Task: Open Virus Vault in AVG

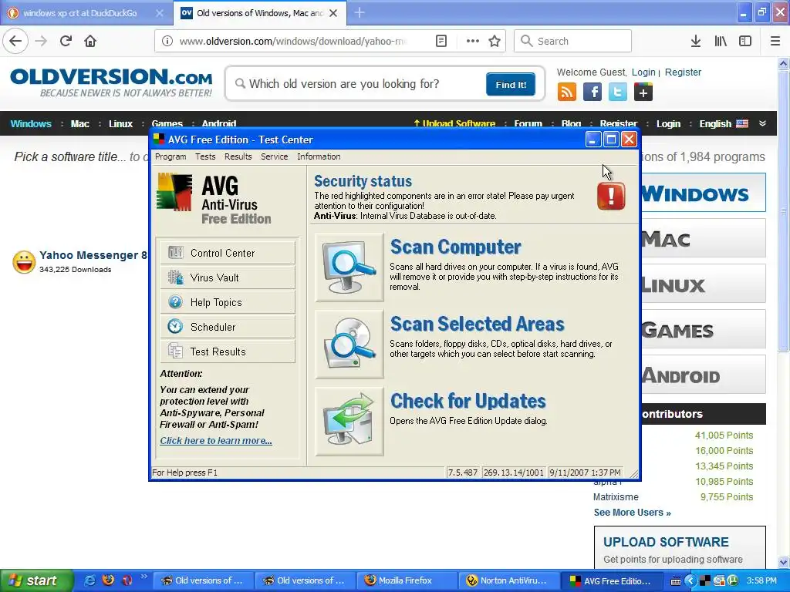Action: pos(228,277)
